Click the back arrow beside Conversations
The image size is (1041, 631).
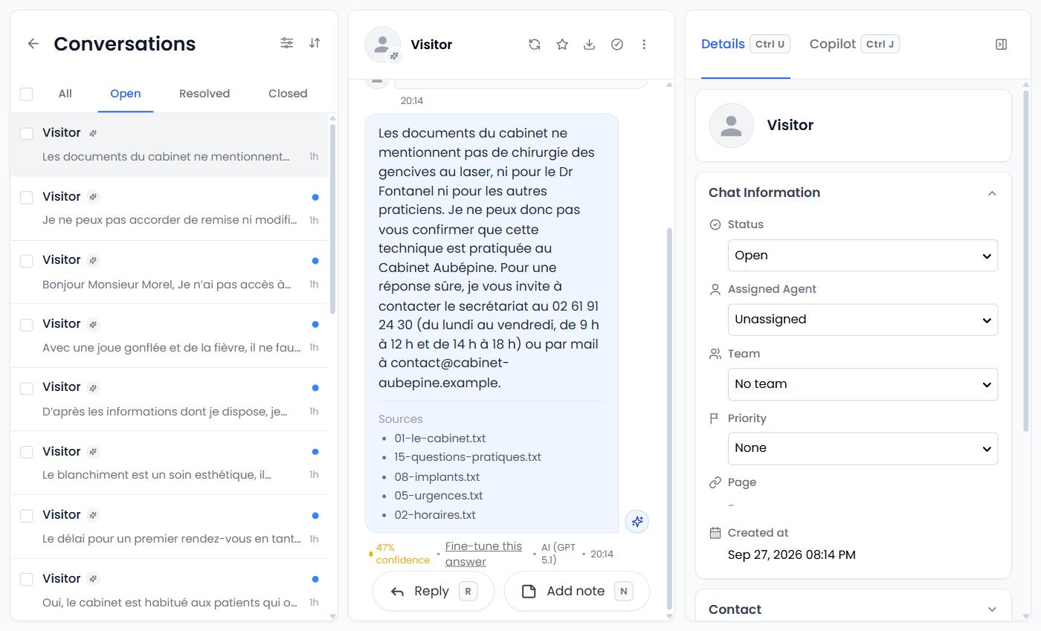click(33, 44)
